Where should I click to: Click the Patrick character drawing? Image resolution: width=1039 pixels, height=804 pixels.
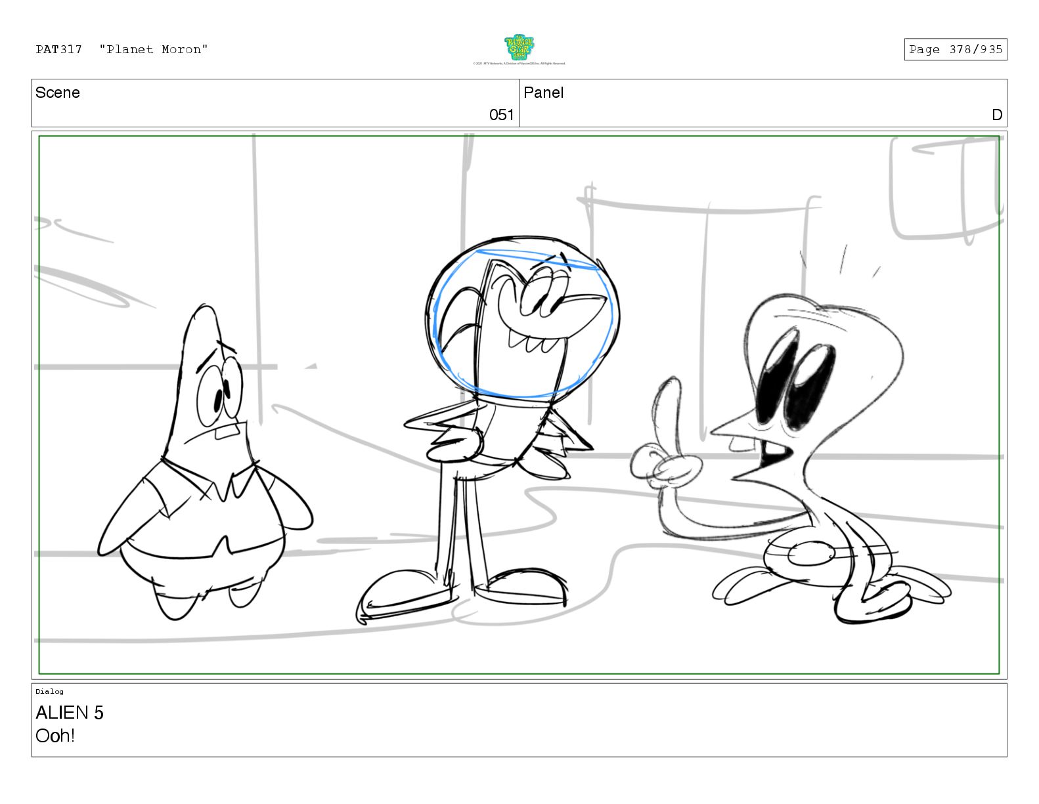[x=205, y=463]
